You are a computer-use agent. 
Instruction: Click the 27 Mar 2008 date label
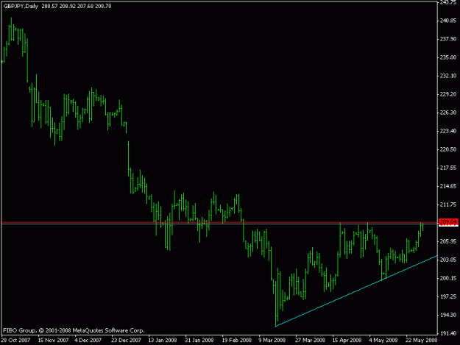310,340
